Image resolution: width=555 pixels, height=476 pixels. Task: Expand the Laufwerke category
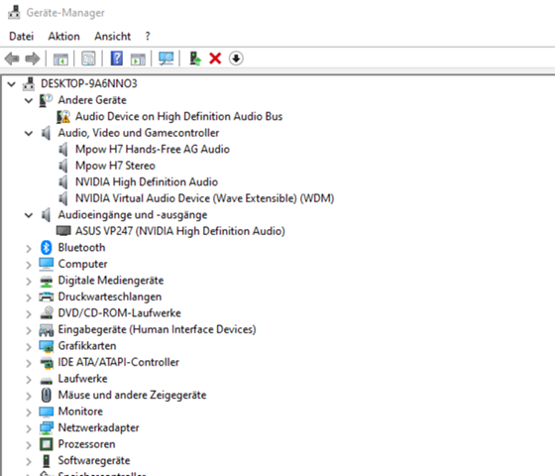29,379
